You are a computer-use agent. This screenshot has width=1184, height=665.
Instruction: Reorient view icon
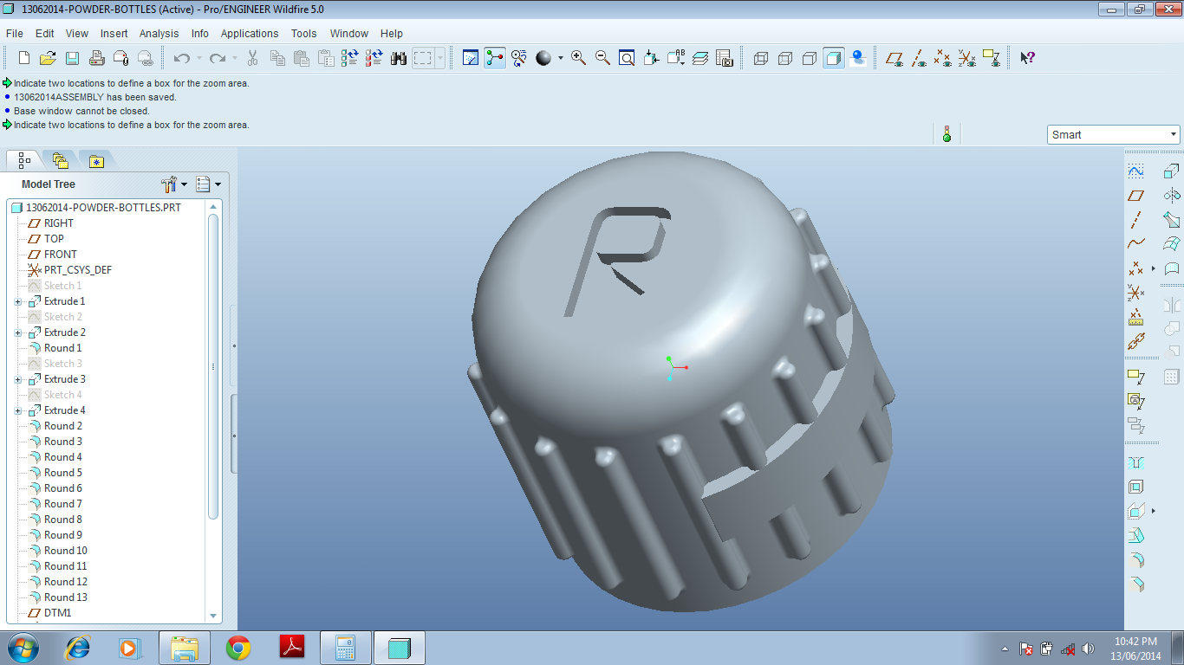click(x=652, y=58)
